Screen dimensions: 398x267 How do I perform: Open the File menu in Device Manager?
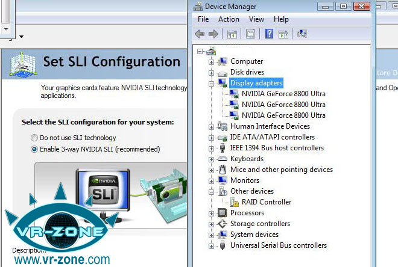click(x=203, y=19)
